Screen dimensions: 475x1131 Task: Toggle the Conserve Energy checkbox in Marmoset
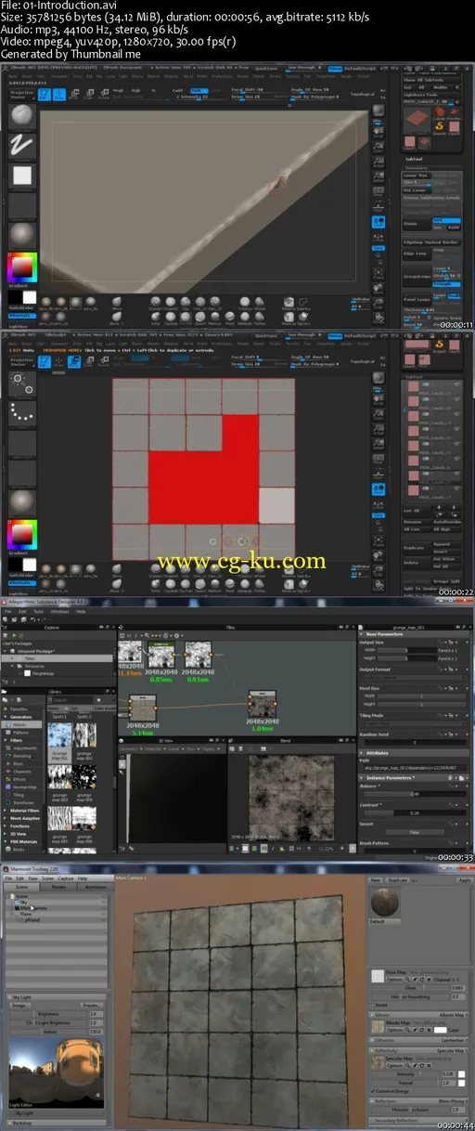[372, 1091]
